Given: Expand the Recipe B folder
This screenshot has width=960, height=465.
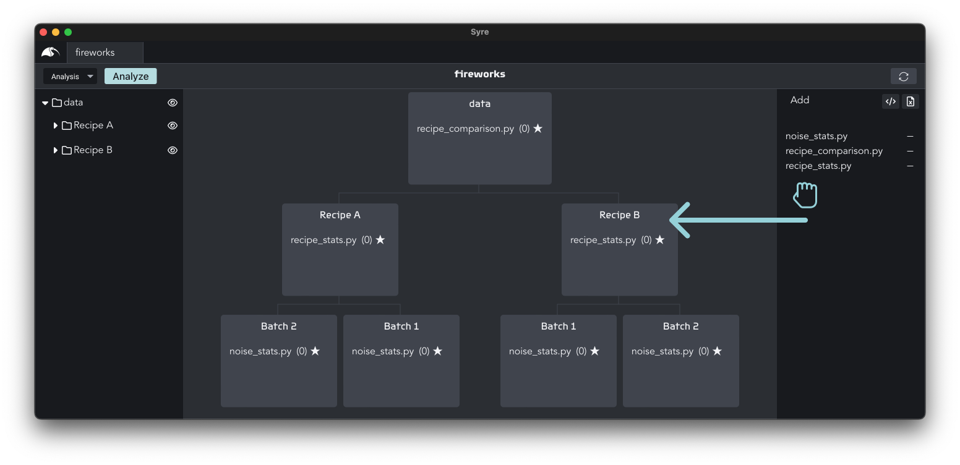Looking at the screenshot, I should [56, 150].
